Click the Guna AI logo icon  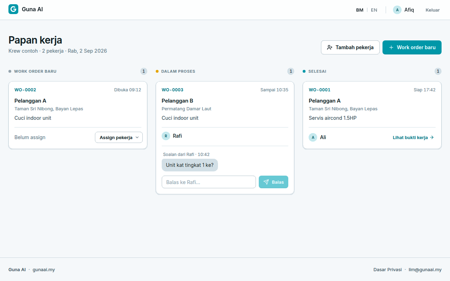pyautogui.click(x=13, y=9)
